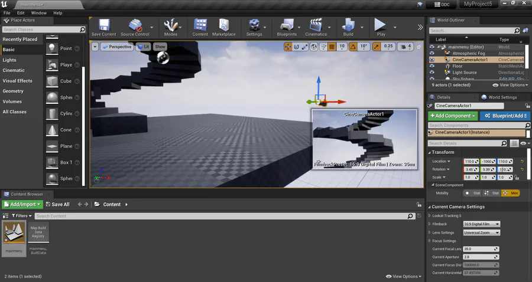Set mobility to Movable
Image resolution: width=532 pixels, height=282 pixels.
coord(511,193)
